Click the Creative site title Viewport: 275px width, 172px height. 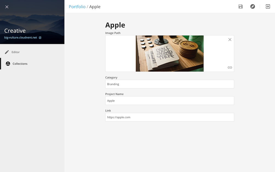(x=15, y=31)
